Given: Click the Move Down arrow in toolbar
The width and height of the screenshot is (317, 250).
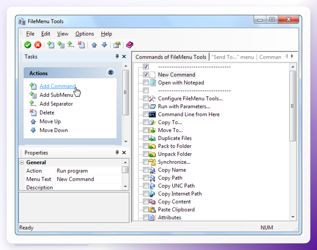Looking at the screenshot, I should point(104,45).
